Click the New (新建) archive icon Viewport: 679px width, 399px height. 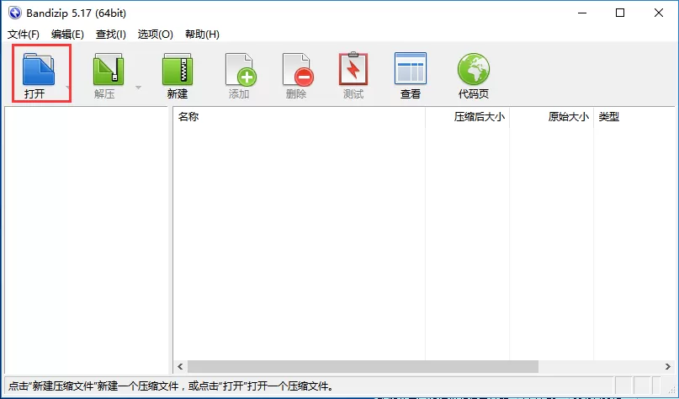[178, 69]
